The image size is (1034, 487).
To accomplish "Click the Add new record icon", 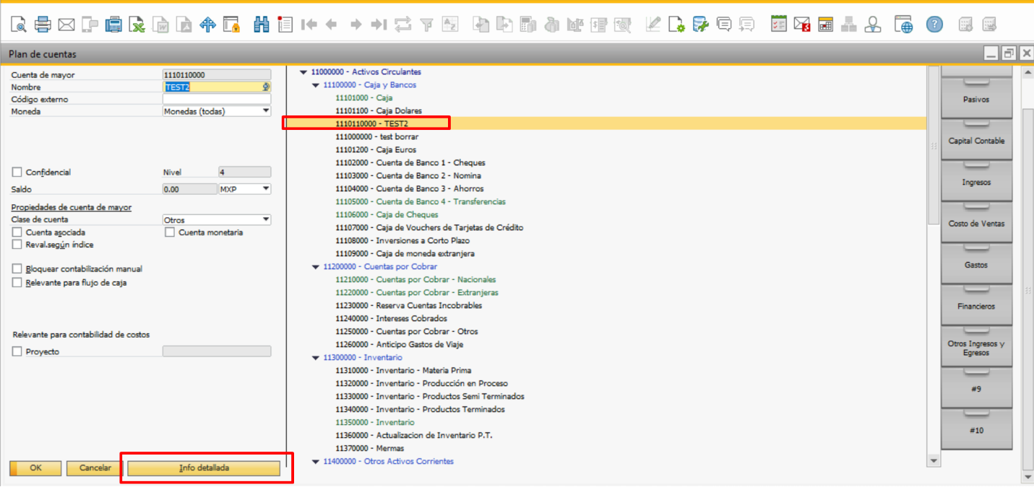I will (x=285, y=25).
